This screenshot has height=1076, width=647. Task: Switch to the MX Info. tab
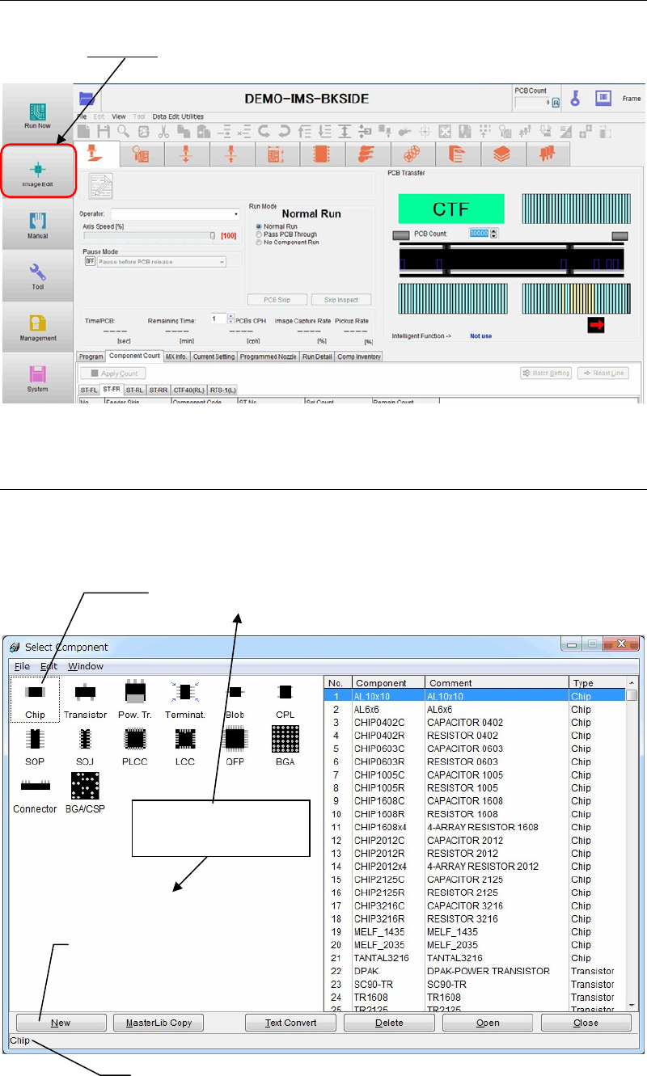[x=176, y=356]
